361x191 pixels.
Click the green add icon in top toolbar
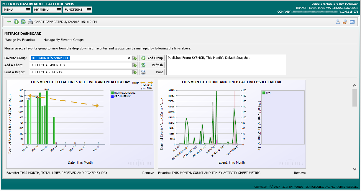[x=16, y=22]
